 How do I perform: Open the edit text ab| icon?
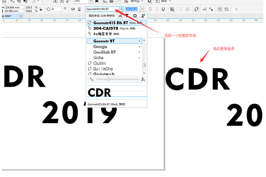point(204,9)
